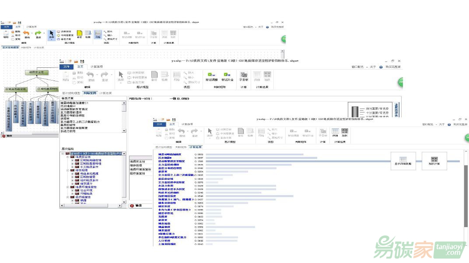Viewport: 469px width, 263px height.
Task: Select the 选择 pointer tool in the hierarchy model window
Action: pyautogui.click(x=51, y=34)
